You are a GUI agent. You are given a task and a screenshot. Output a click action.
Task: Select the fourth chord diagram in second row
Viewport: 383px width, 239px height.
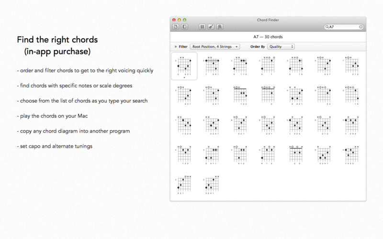pos(268,96)
